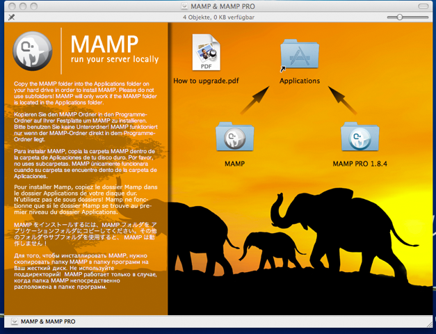Click the "Applications" folder name label
The width and height of the screenshot is (436, 334).
tap(300, 81)
